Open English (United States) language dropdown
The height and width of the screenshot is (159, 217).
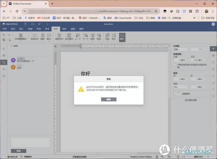[x=142, y=157]
